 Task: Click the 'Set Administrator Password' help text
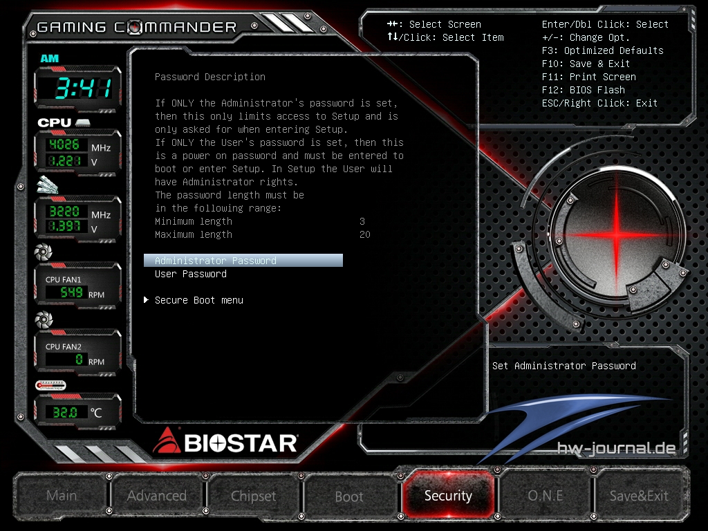(564, 366)
